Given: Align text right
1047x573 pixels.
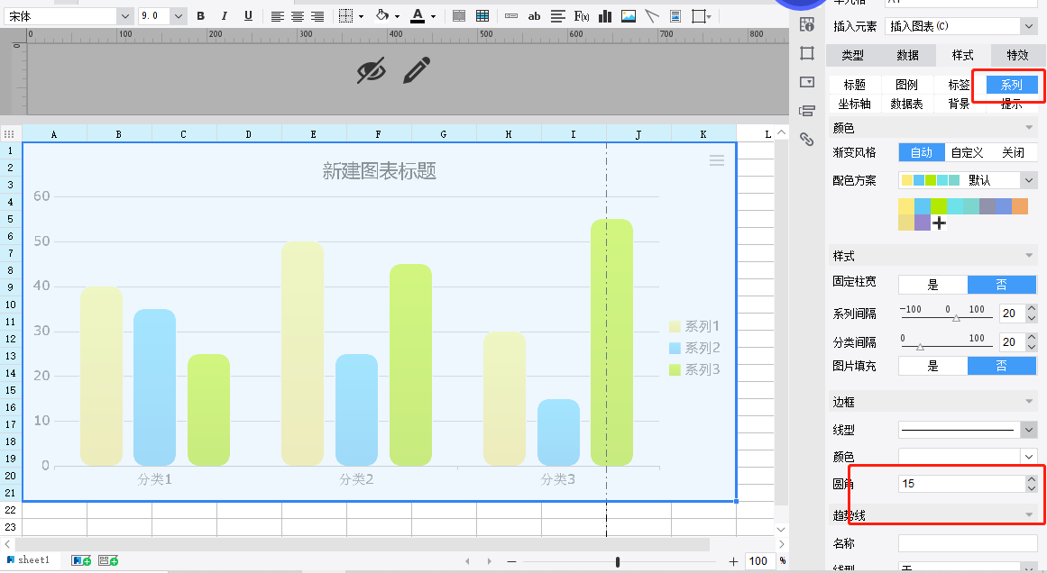Looking at the screenshot, I should (317, 16).
